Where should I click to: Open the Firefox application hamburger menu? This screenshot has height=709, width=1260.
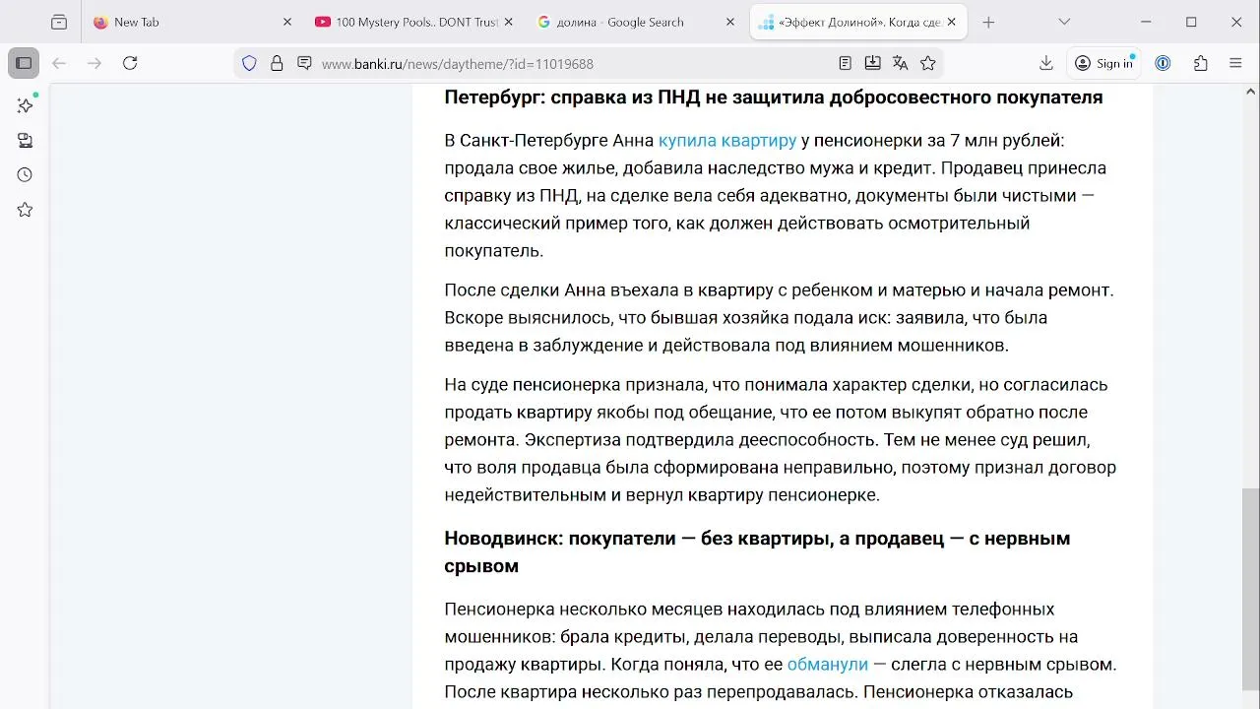point(1235,63)
